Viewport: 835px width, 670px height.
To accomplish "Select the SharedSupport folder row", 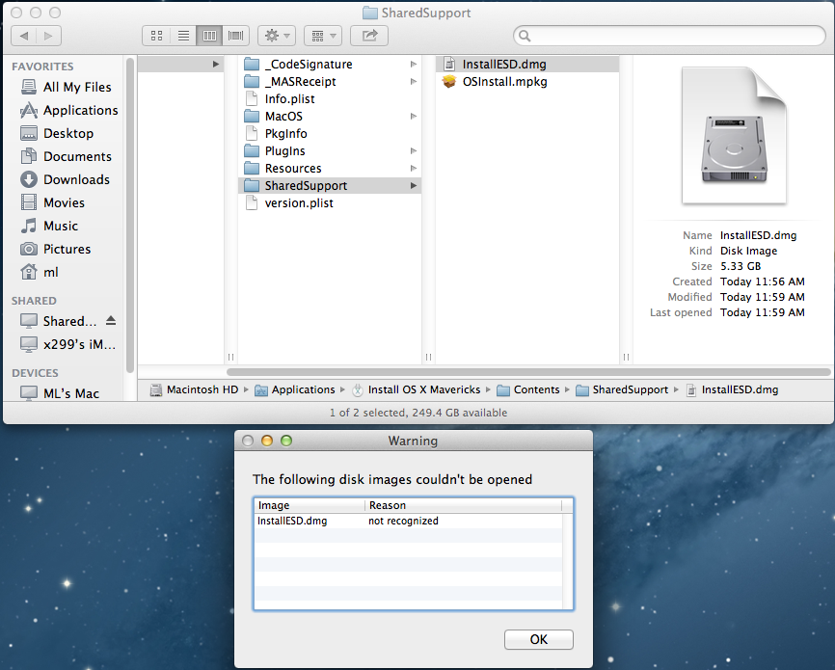I will click(329, 186).
